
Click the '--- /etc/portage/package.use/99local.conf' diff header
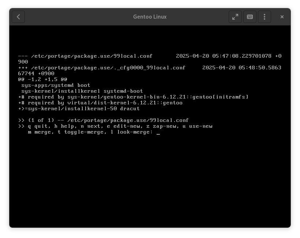[85, 56]
